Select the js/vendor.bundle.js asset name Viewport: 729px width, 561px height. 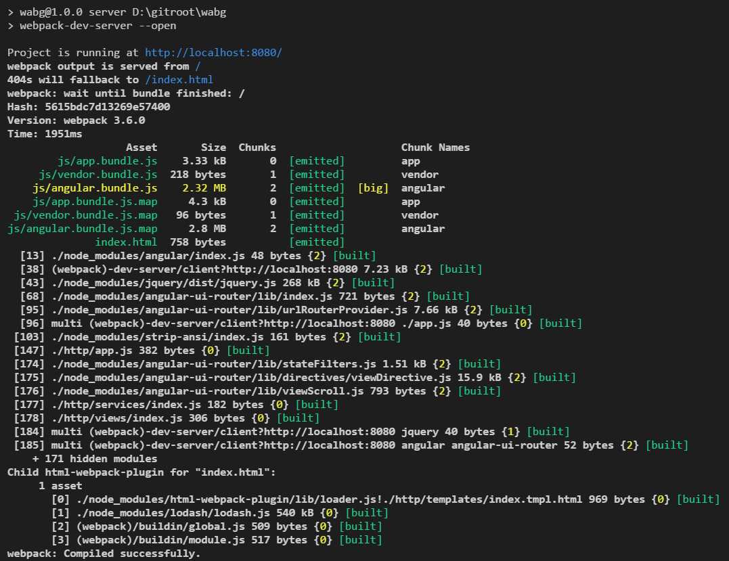pos(98,175)
